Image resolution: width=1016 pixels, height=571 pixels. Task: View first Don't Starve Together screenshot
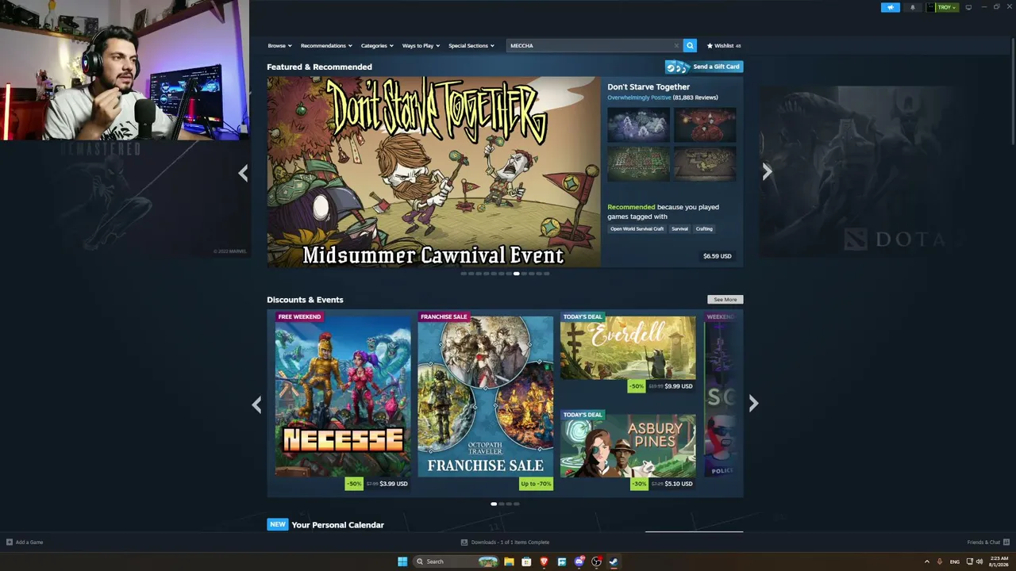point(639,125)
